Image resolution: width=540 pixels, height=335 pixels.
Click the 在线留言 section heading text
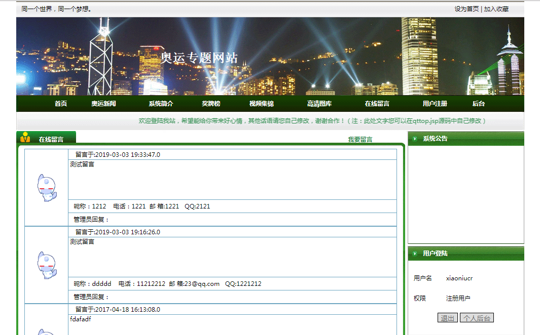click(51, 140)
